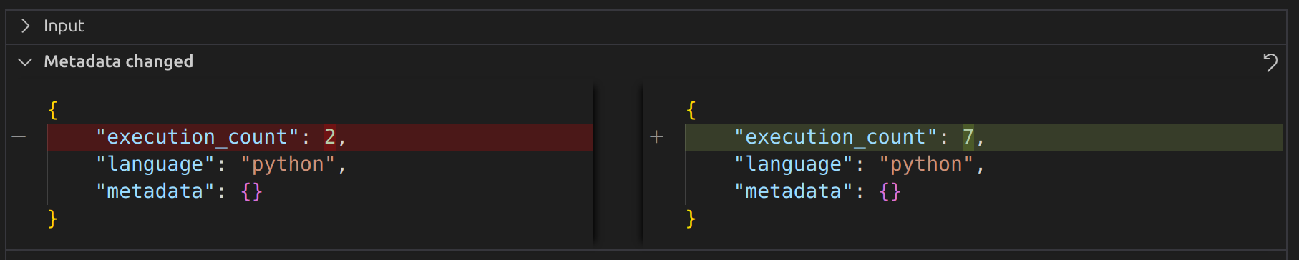Place cursor on removed execution_count value 2
Viewport: 1299px width, 260px height.
click(330, 137)
